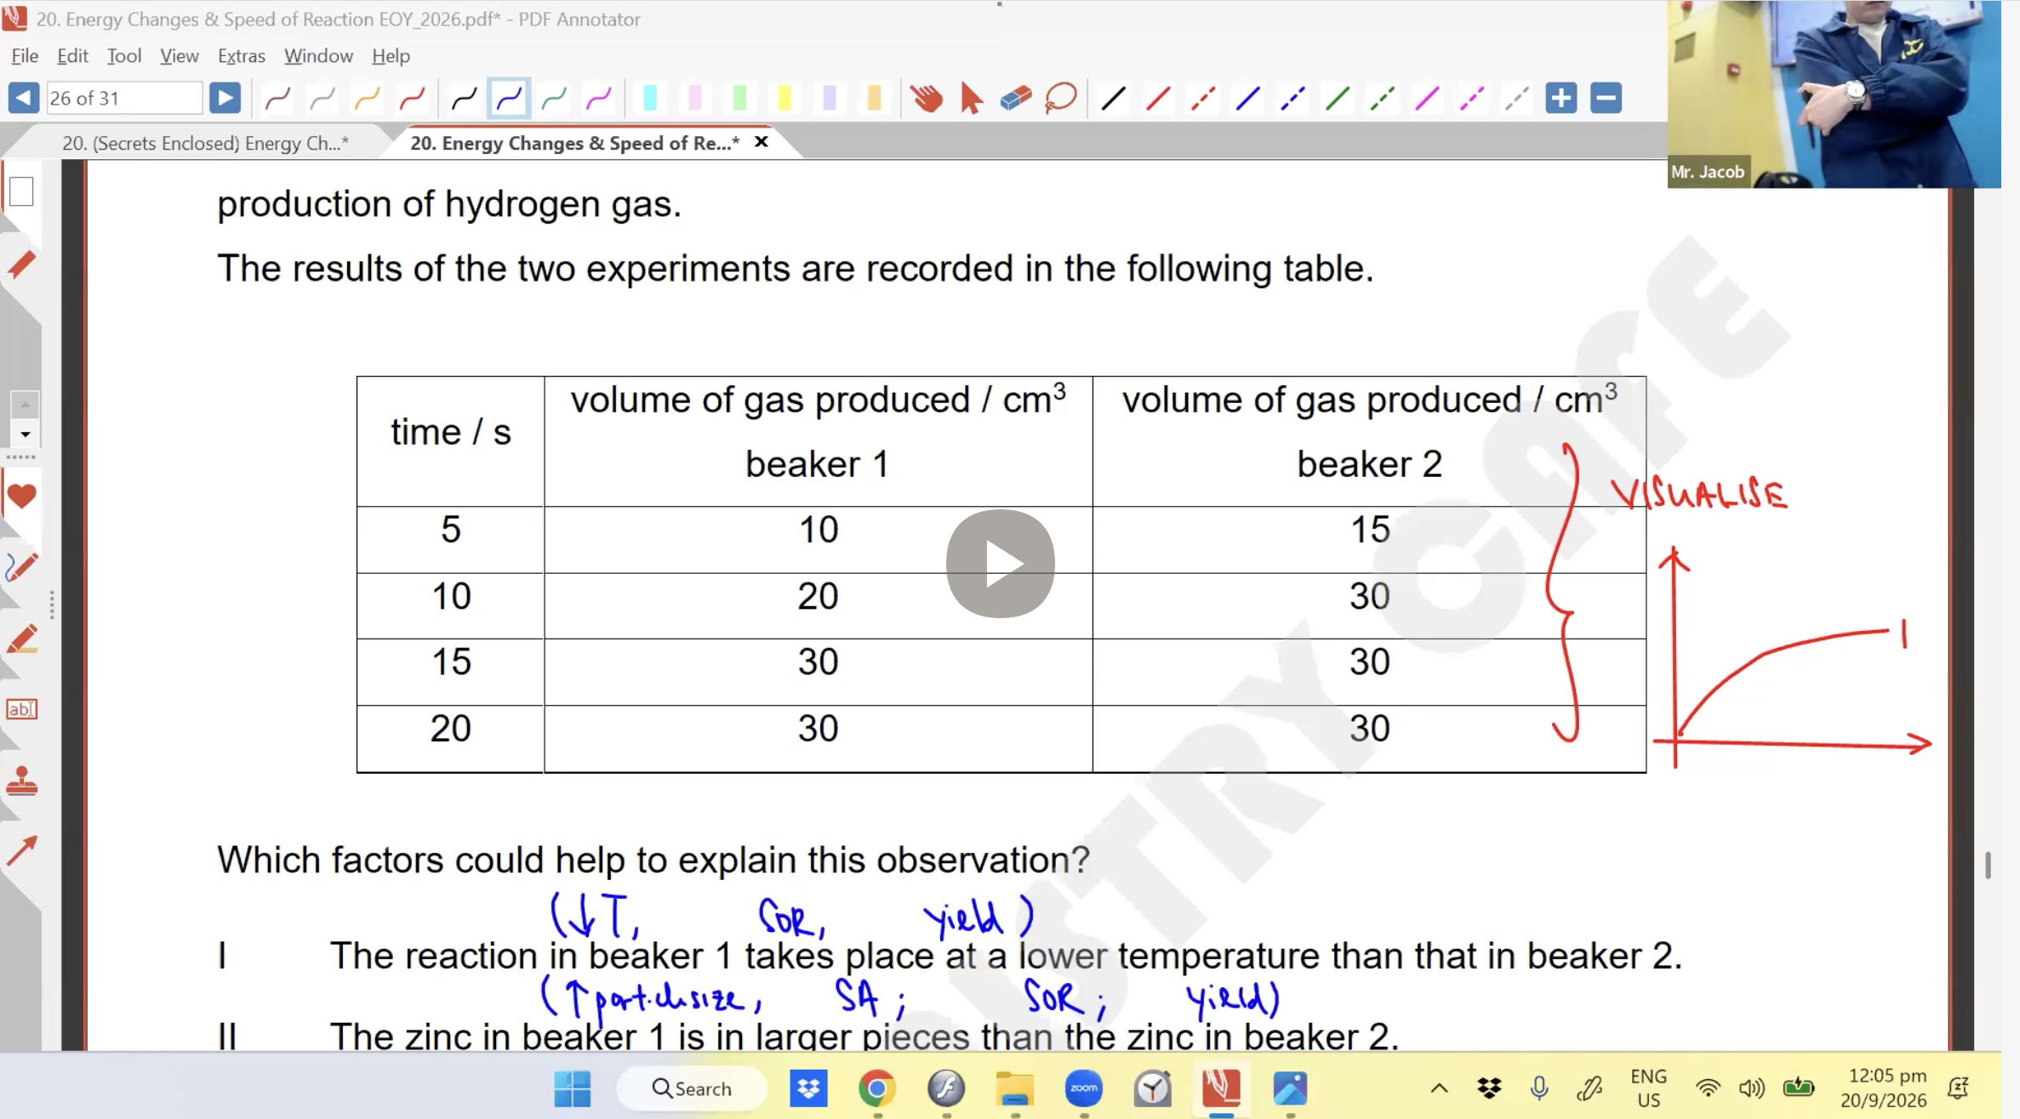Select the dark red pen preset
Viewport: 2020px width, 1119px height.
point(278,99)
